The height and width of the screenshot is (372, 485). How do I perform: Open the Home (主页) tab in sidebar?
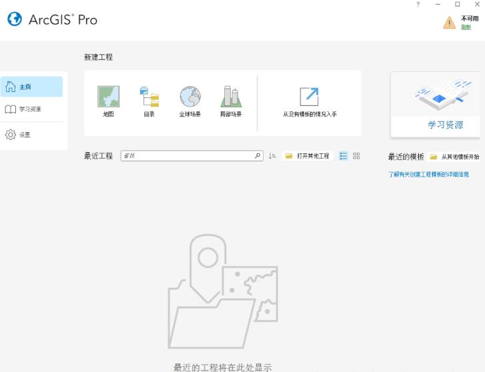(31, 87)
